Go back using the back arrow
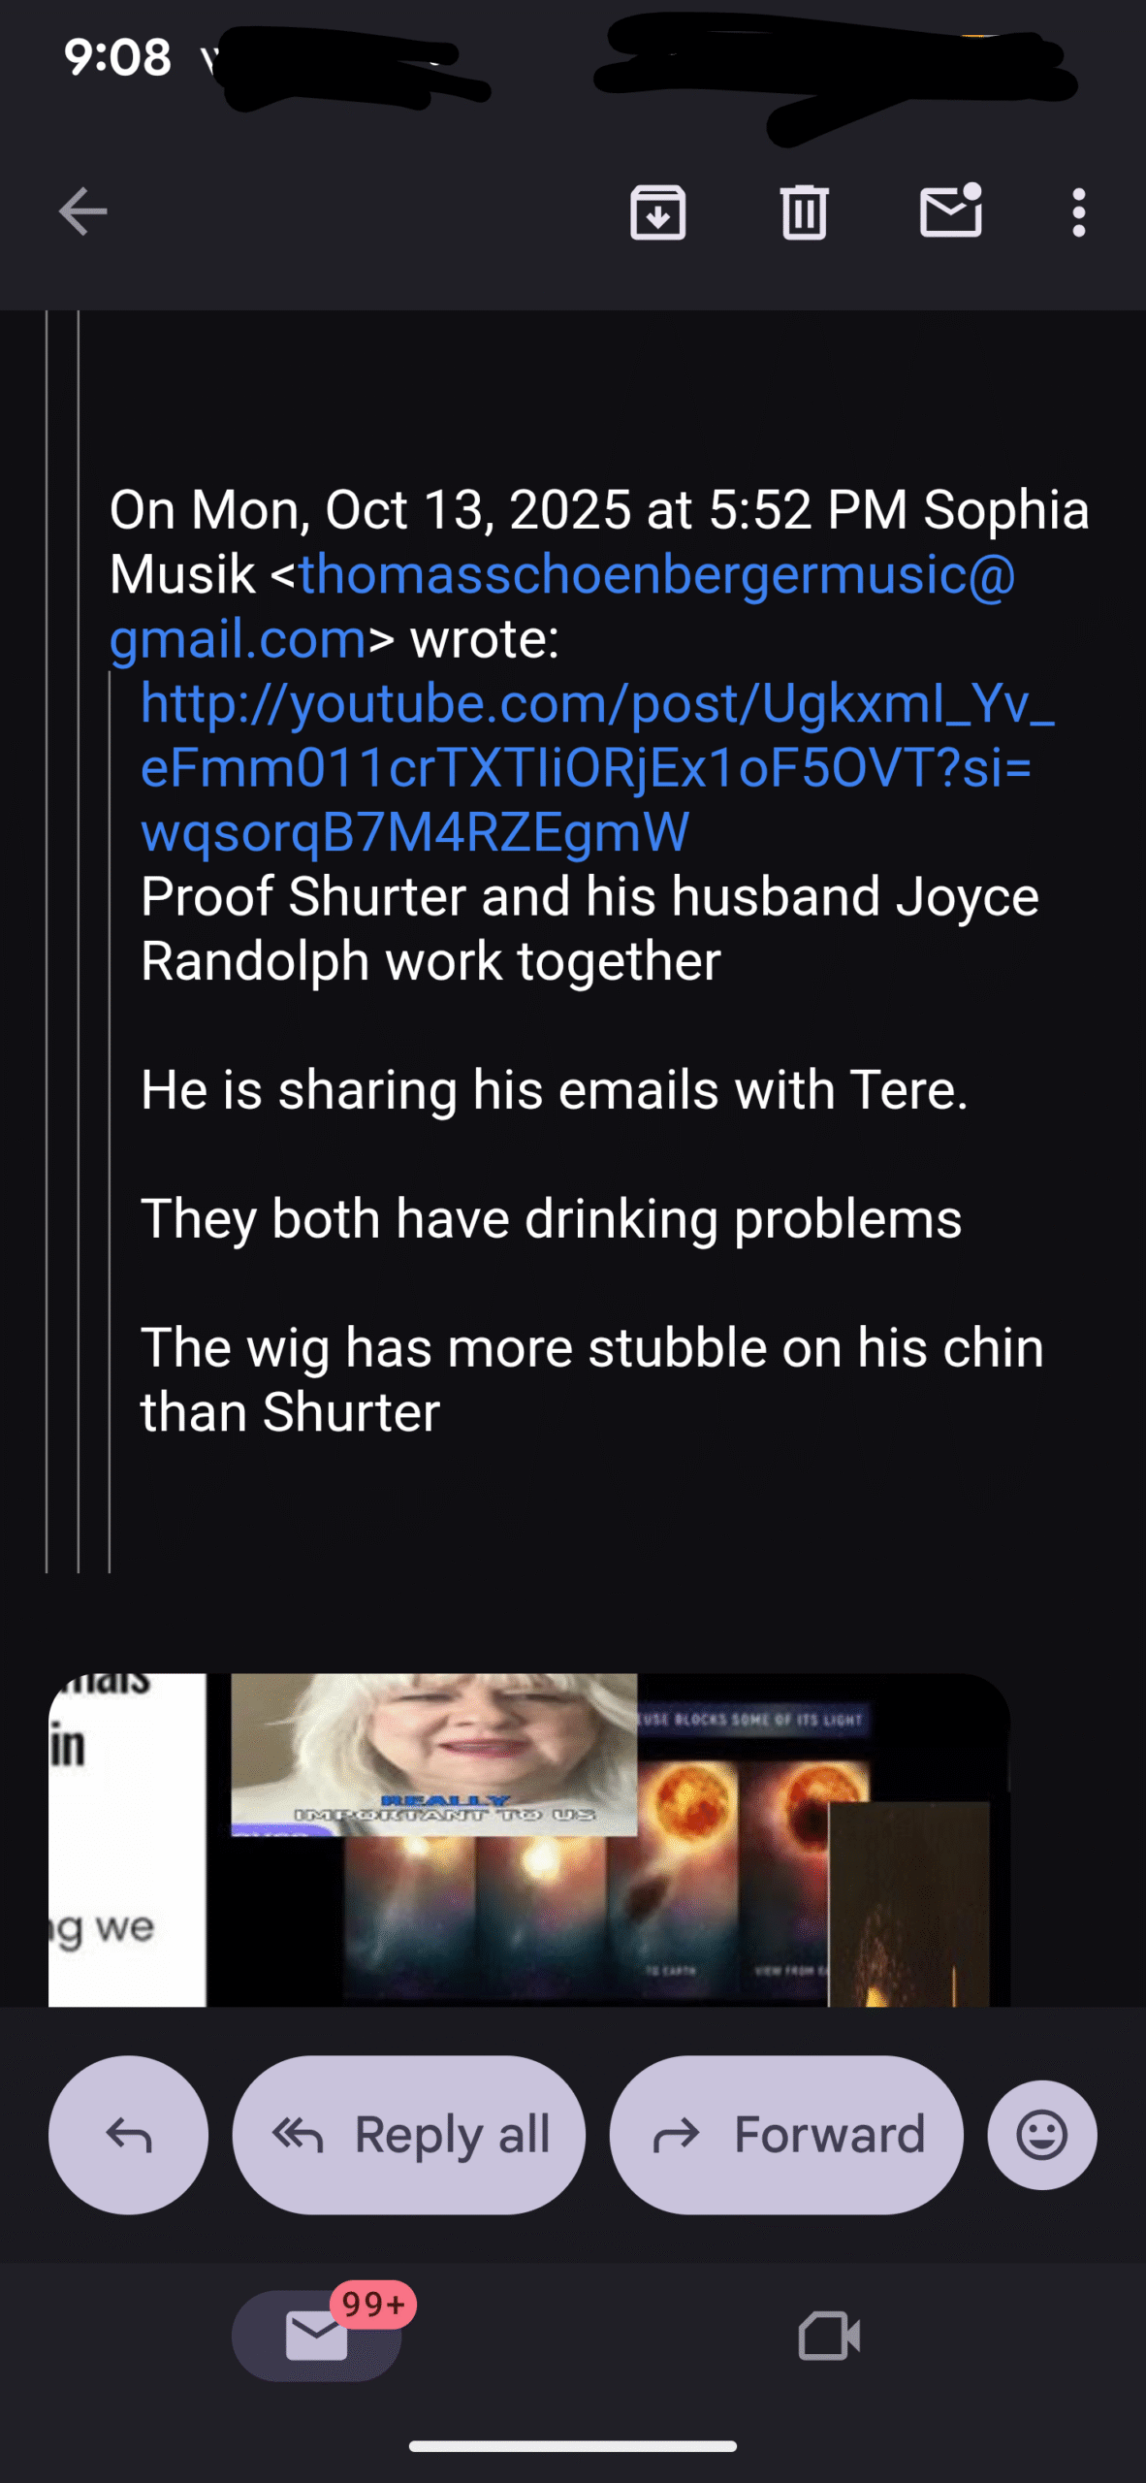The height and width of the screenshot is (2483, 1146). (82, 211)
